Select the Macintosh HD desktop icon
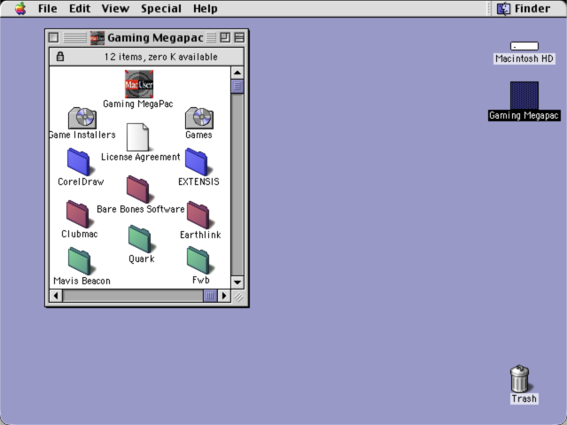The width and height of the screenshot is (567, 425). (x=524, y=46)
